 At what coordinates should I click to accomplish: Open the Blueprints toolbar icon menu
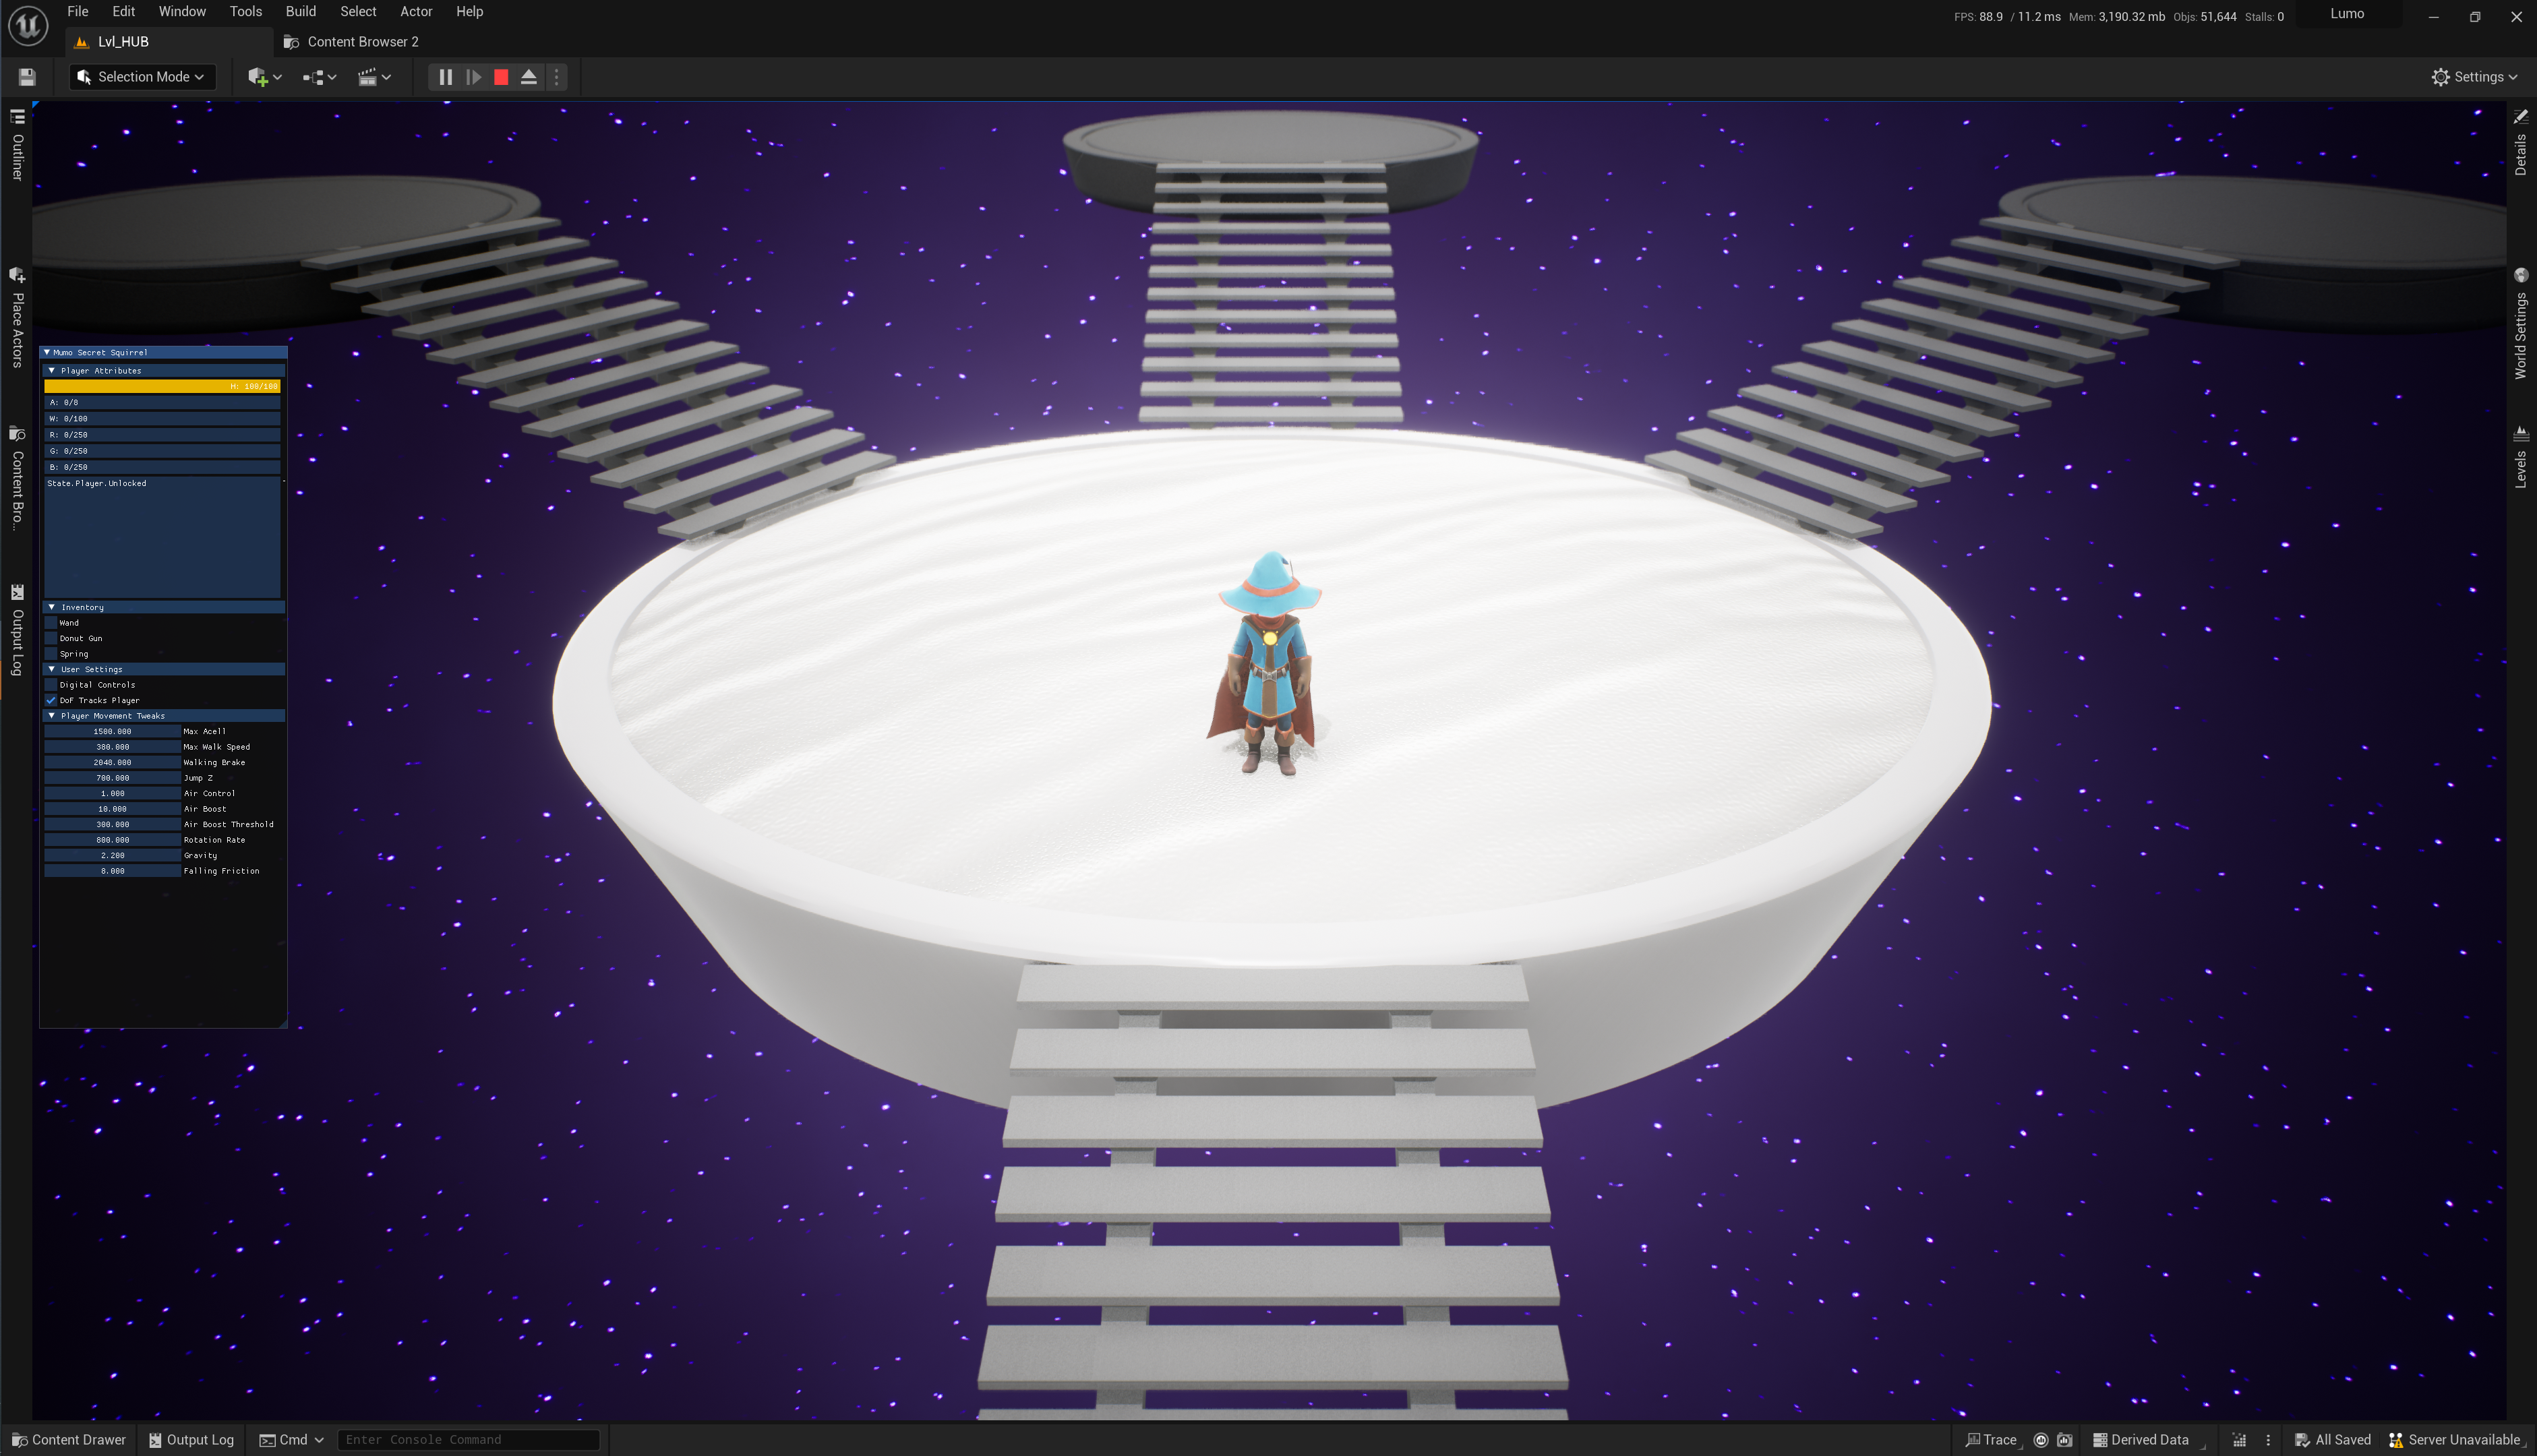[x=319, y=77]
